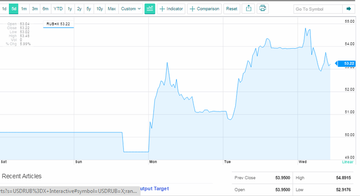Screen dimensions: 360x196
Task: Click the Go To Symbol field
Action: 318,9
